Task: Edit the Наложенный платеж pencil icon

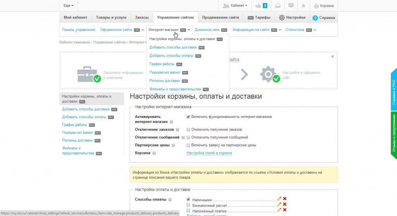Action: [x=279, y=210]
